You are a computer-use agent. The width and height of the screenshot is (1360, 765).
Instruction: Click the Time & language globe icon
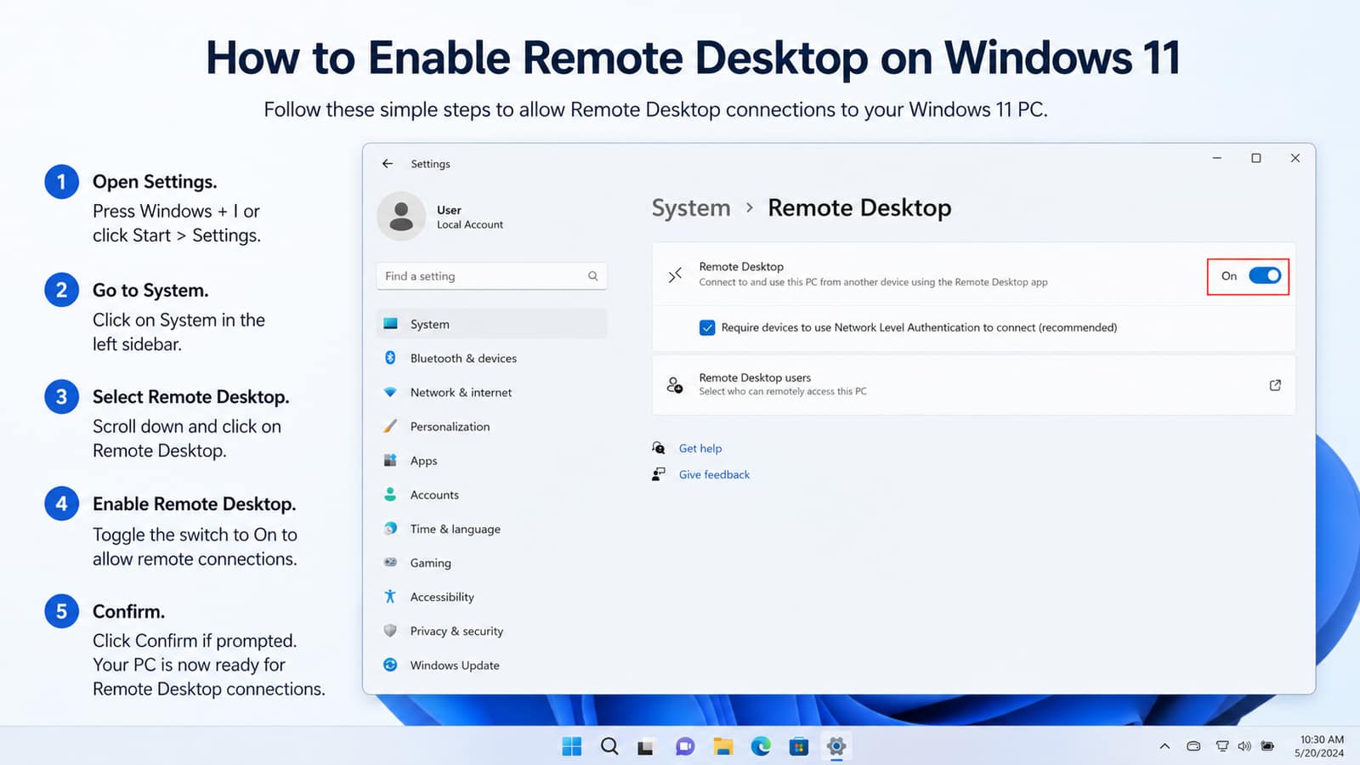tap(390, 528)
